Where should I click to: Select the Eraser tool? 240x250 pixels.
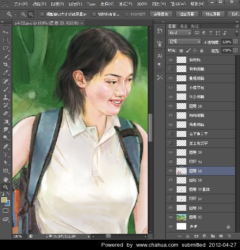[x=5, y=113]
